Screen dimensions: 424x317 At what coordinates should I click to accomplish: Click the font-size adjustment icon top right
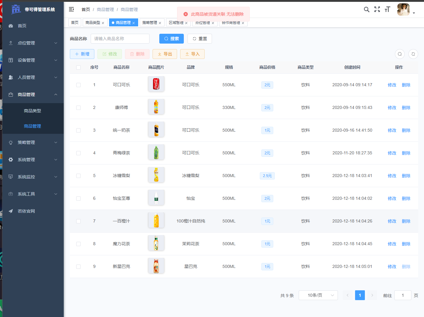387,10
